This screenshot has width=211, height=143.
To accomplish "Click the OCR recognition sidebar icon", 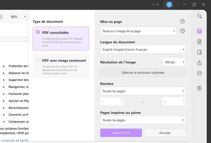I will click(199, 31).
